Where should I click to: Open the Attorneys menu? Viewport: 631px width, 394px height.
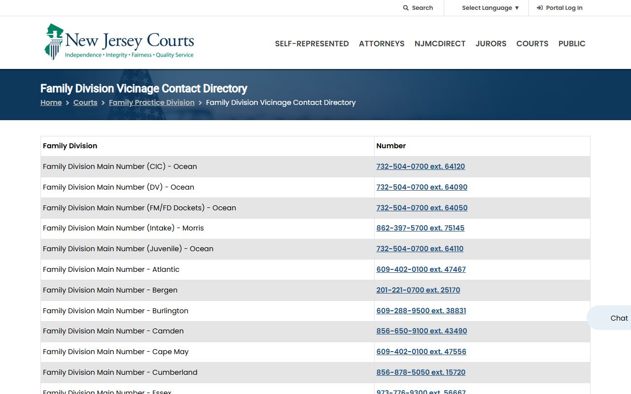click(x=382, y=43)
